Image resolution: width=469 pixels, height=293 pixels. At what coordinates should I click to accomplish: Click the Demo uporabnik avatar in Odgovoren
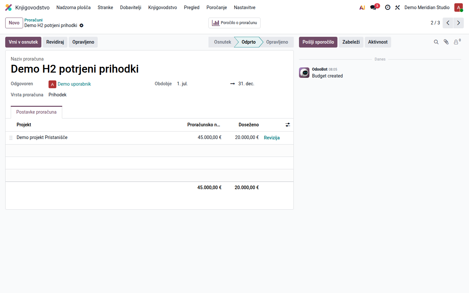tap(52, 84)
